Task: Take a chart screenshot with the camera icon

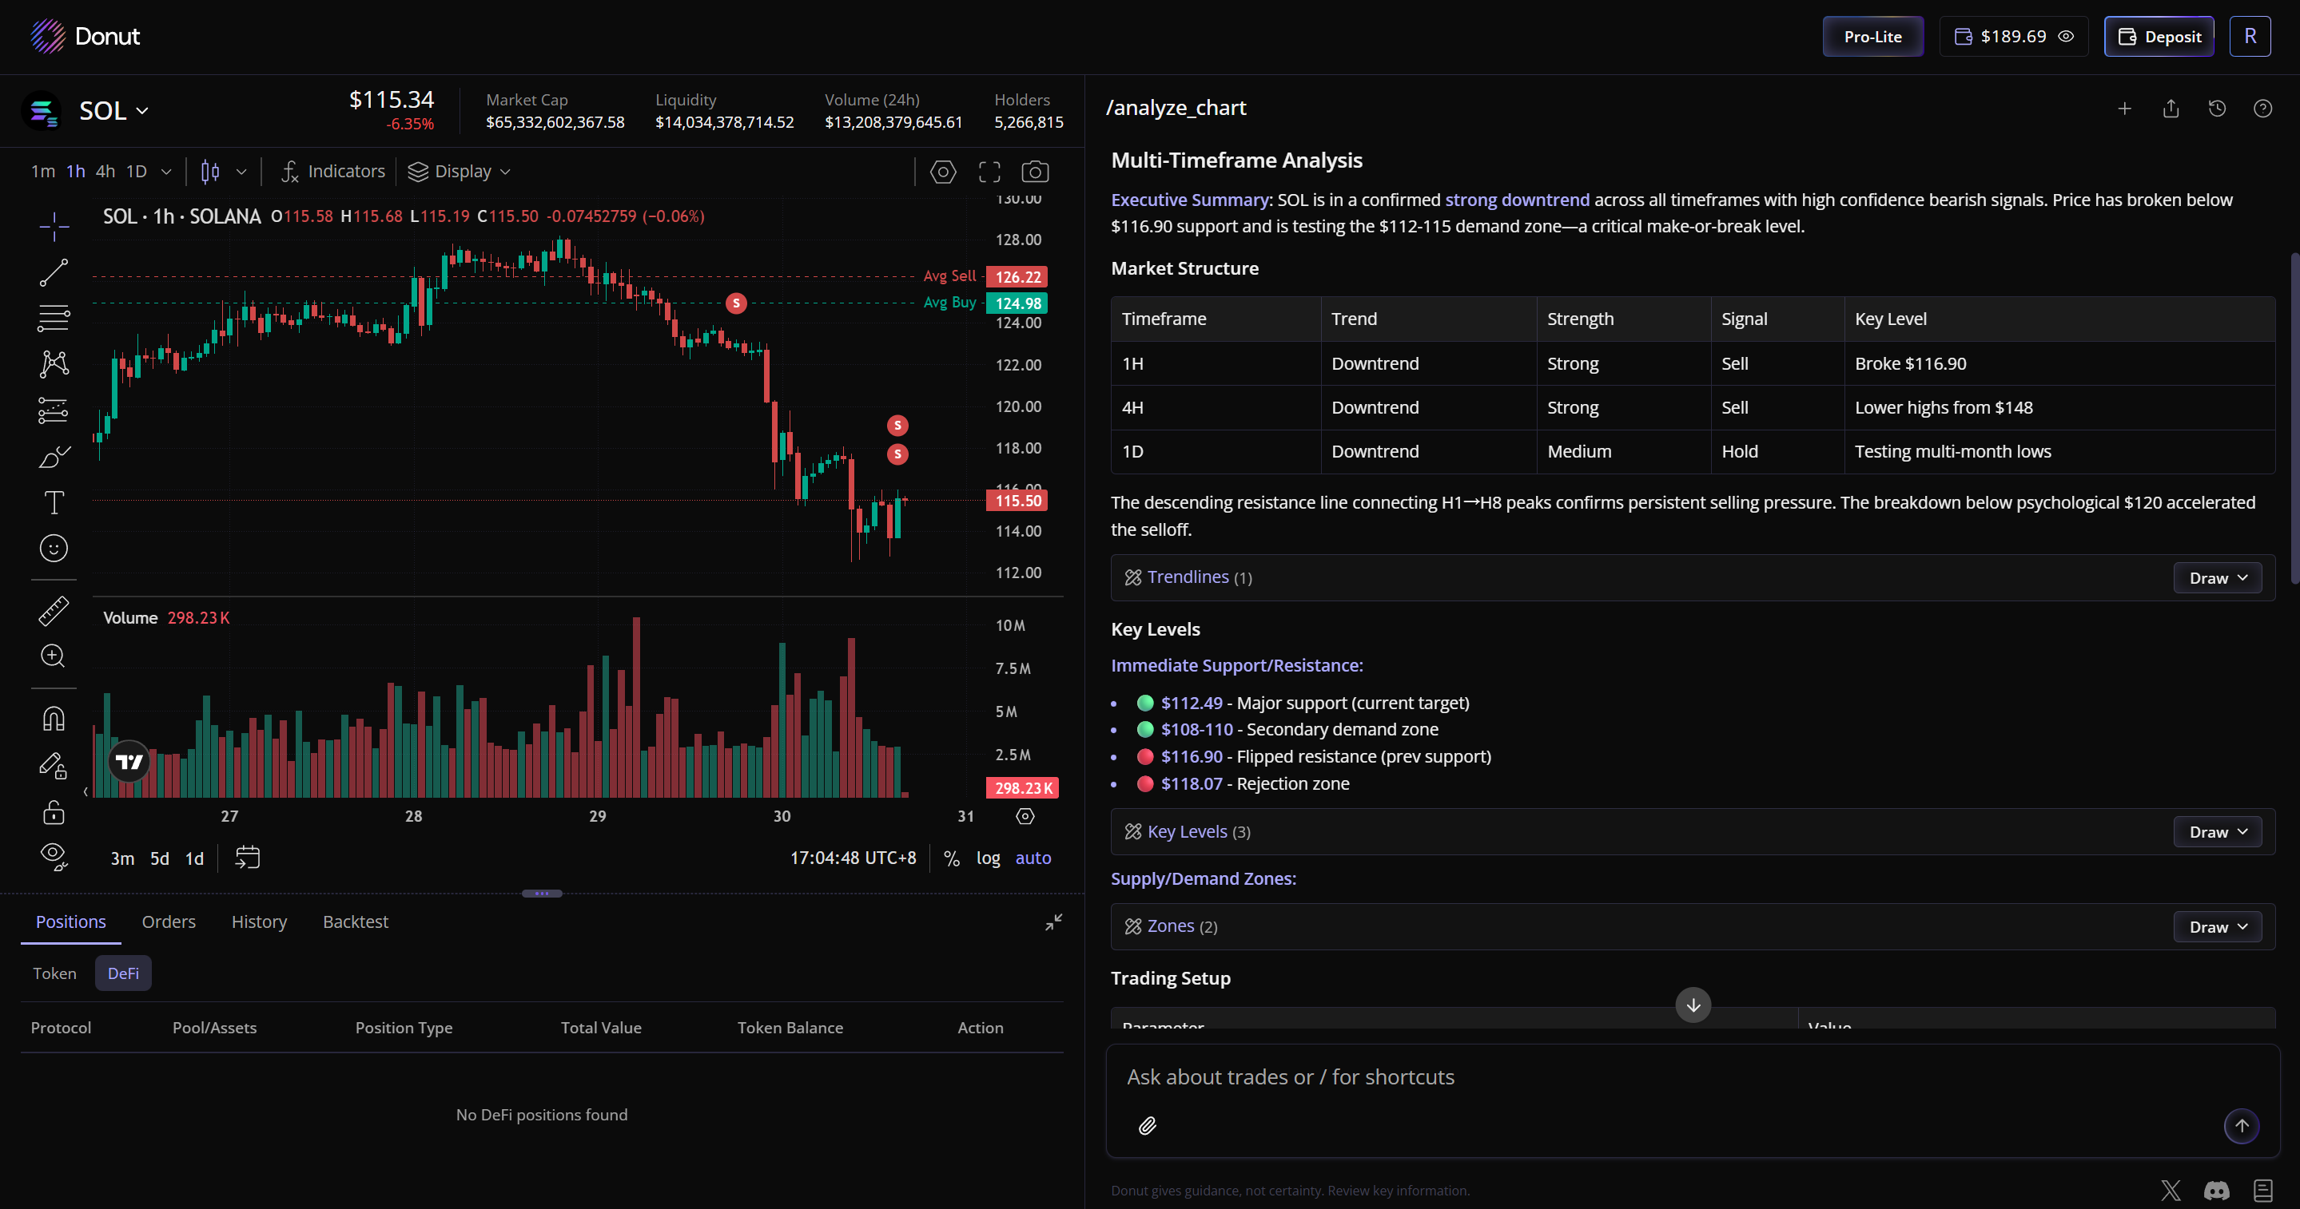Action: [1035, 172]
